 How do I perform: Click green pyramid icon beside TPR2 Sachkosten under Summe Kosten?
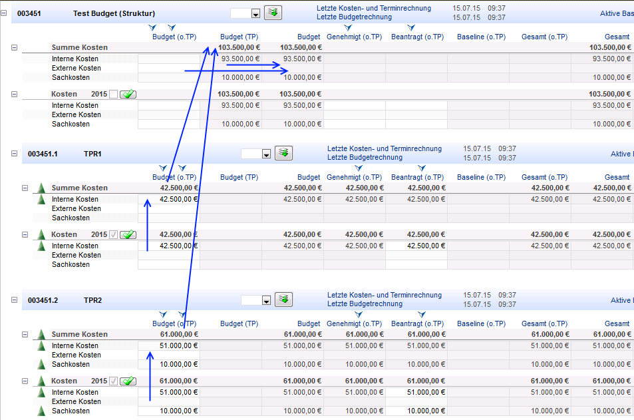point(41,364)
